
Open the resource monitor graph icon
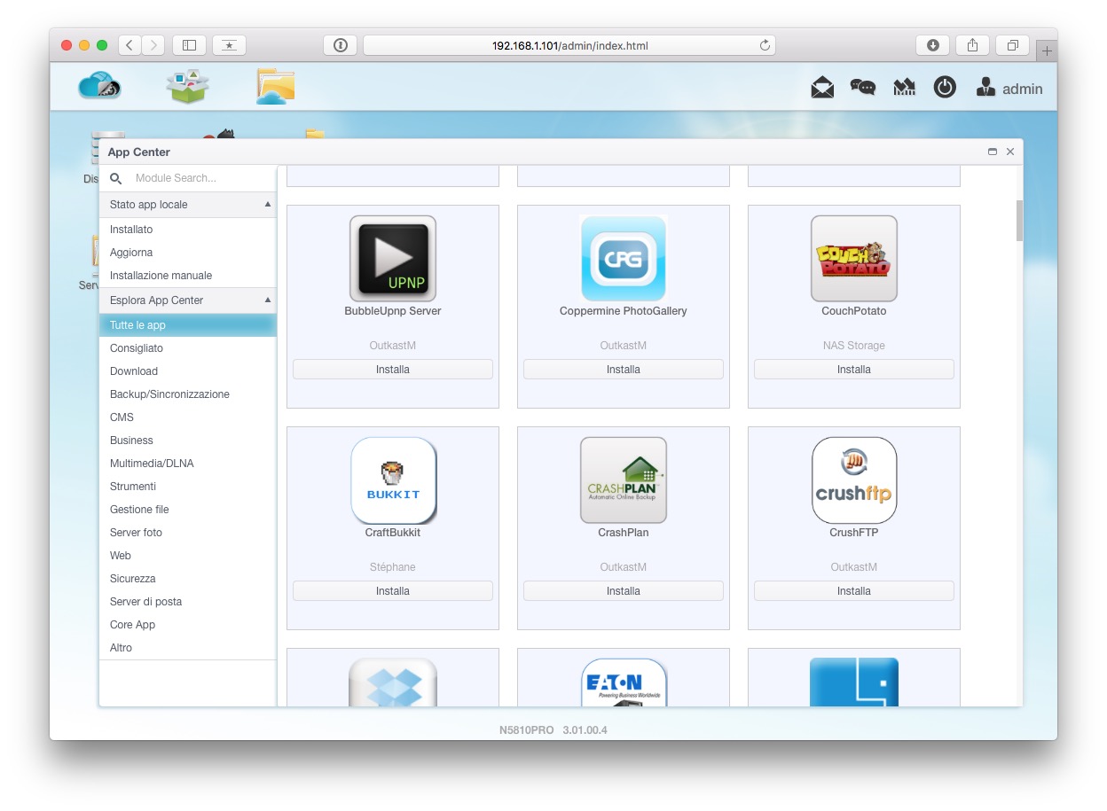904,88
